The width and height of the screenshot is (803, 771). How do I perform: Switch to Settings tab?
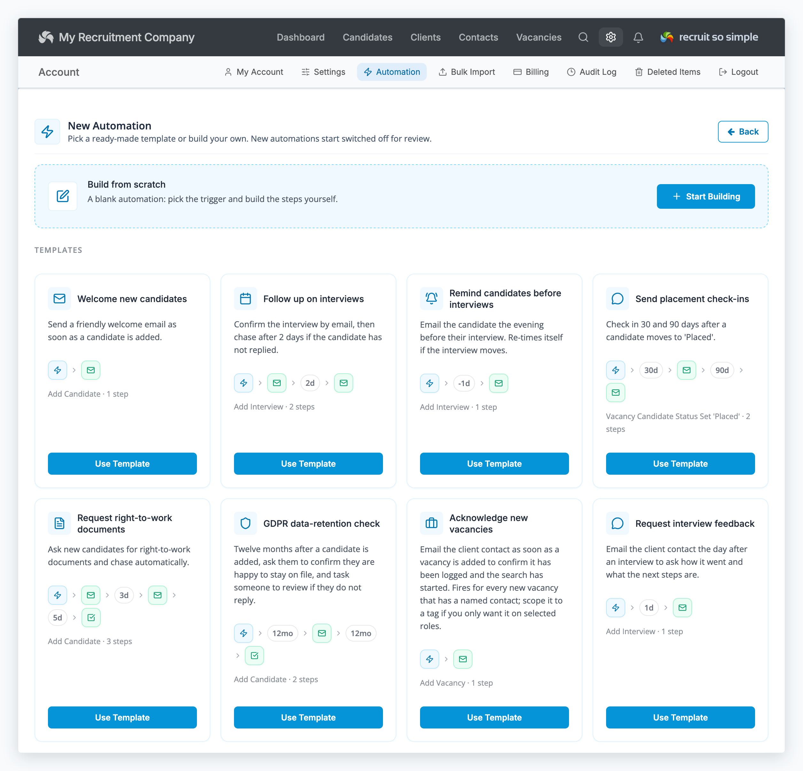pos(324,72)
